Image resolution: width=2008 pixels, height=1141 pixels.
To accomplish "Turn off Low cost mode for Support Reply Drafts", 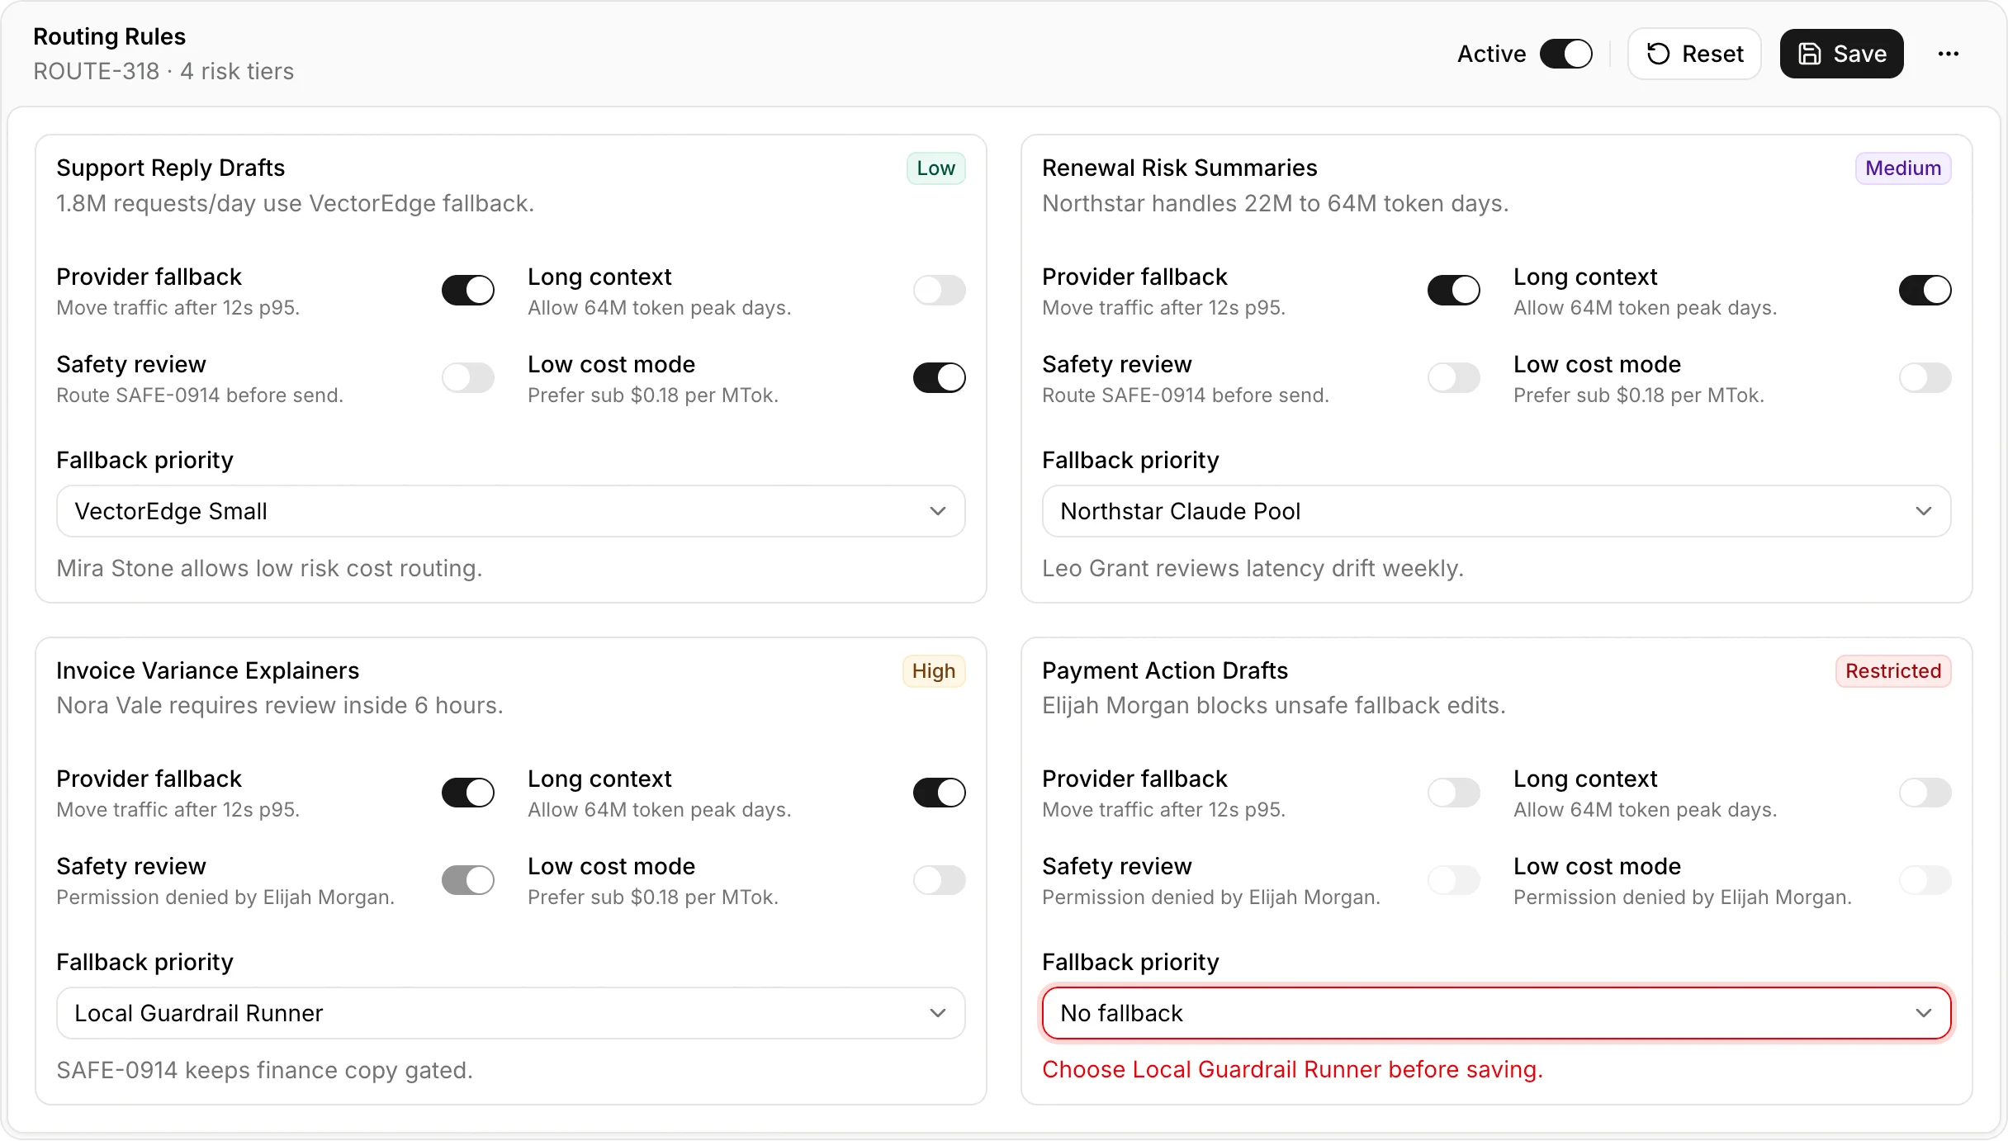I will coord(940,378).
